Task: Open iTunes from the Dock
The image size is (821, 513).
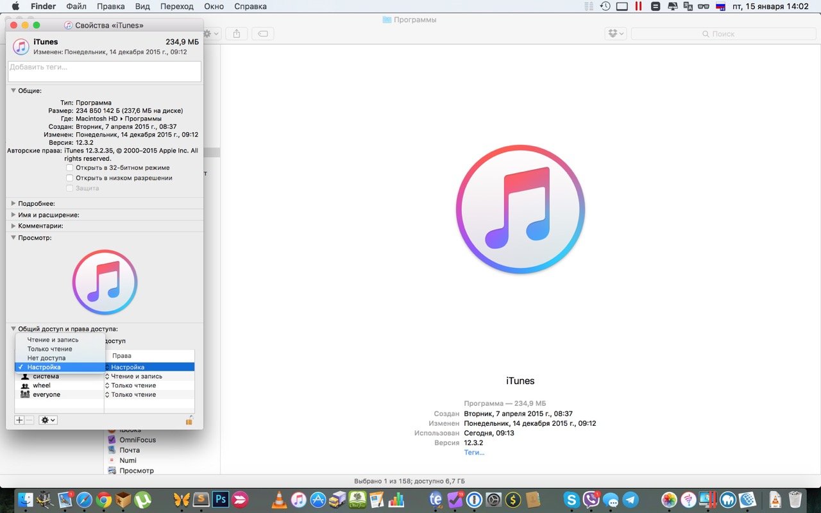Action: [x=298, y=500]
